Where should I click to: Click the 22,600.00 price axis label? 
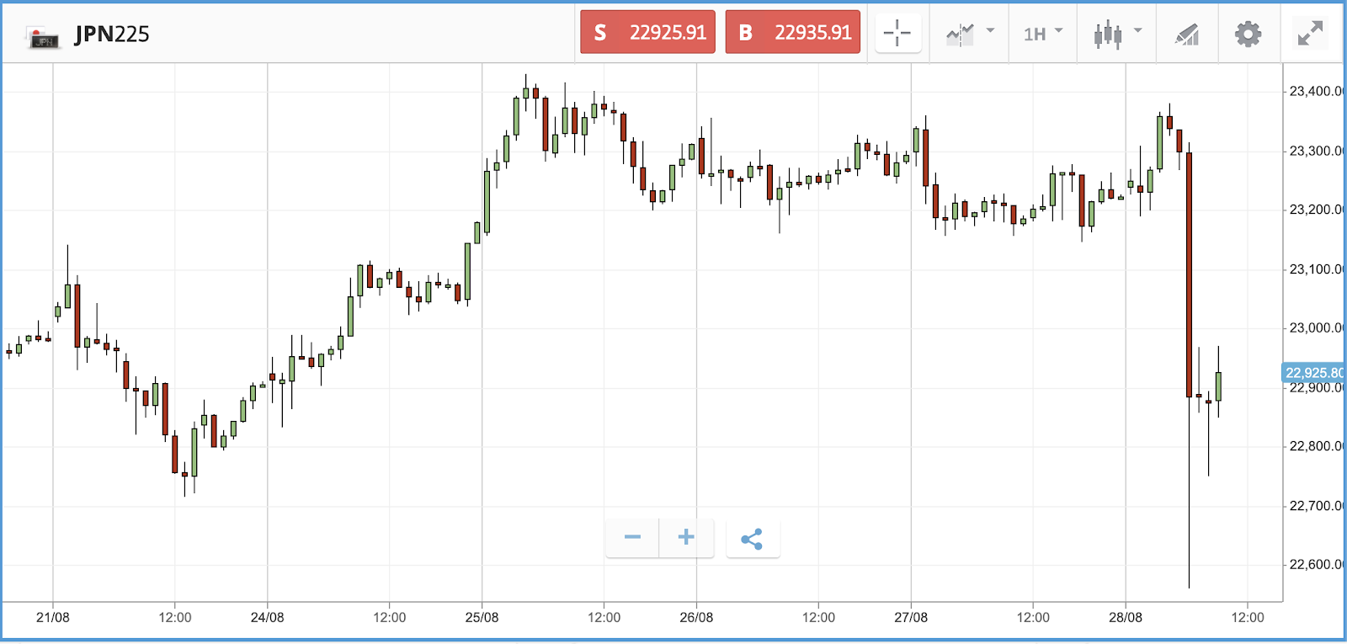coord(1315,564)
